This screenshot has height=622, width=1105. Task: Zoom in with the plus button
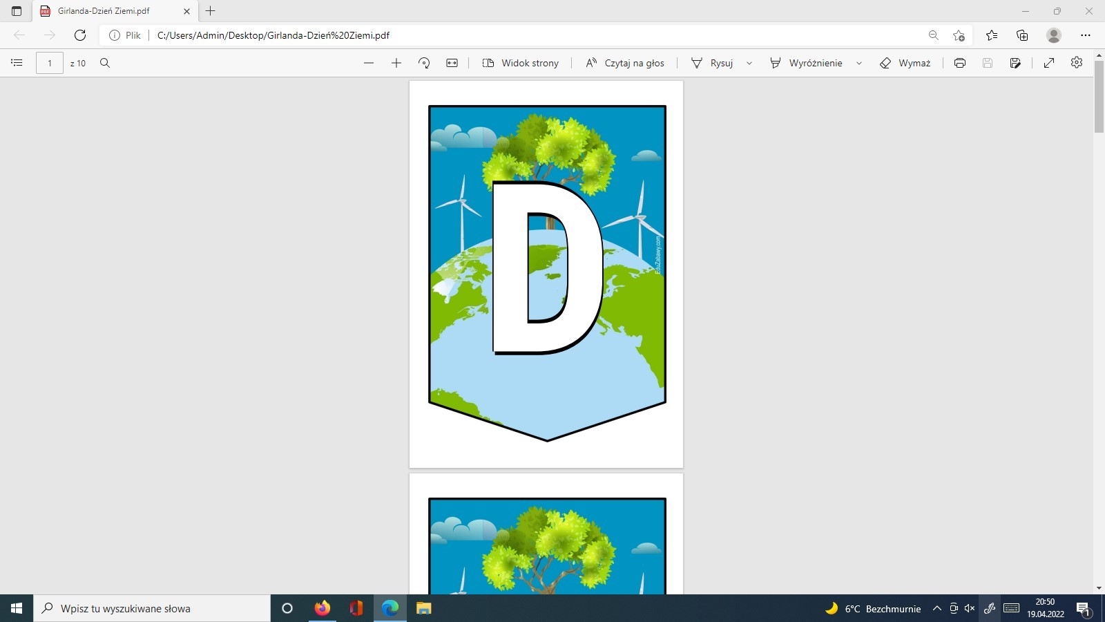click(396, 63)
